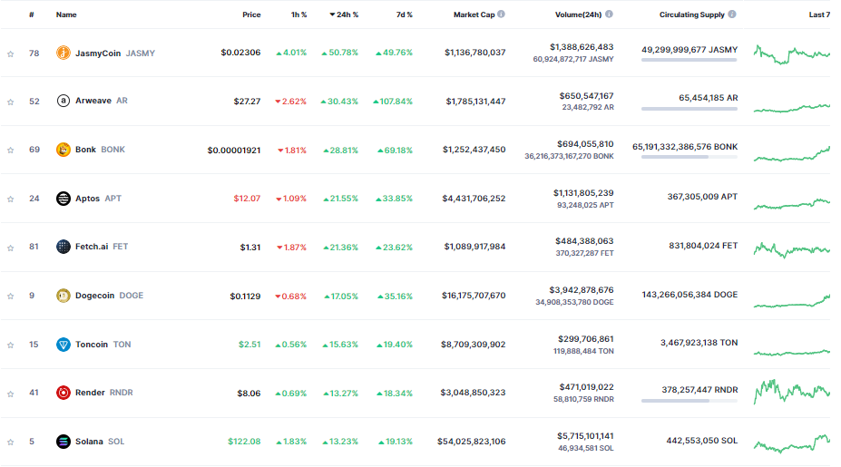Click the Bonk circulating supply progress bar
This screenshot has height=467, width=841.
[689, 157]
